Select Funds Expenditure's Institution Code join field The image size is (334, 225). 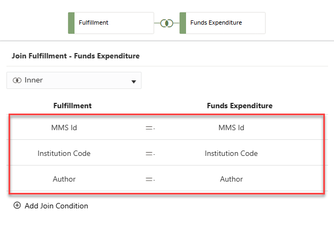click(x=231, y=153)
